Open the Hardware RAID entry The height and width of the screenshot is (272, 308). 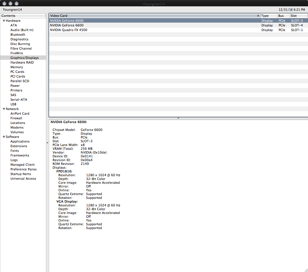coord(22,62)
